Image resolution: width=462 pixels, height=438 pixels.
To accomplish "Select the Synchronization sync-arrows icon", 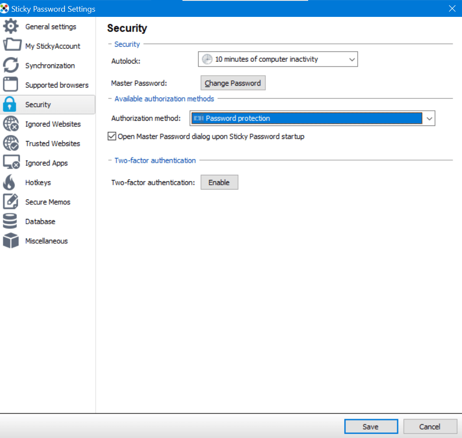I will 12,65.
